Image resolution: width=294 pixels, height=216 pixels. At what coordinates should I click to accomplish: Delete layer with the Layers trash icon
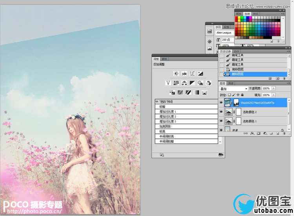point(284,133)
